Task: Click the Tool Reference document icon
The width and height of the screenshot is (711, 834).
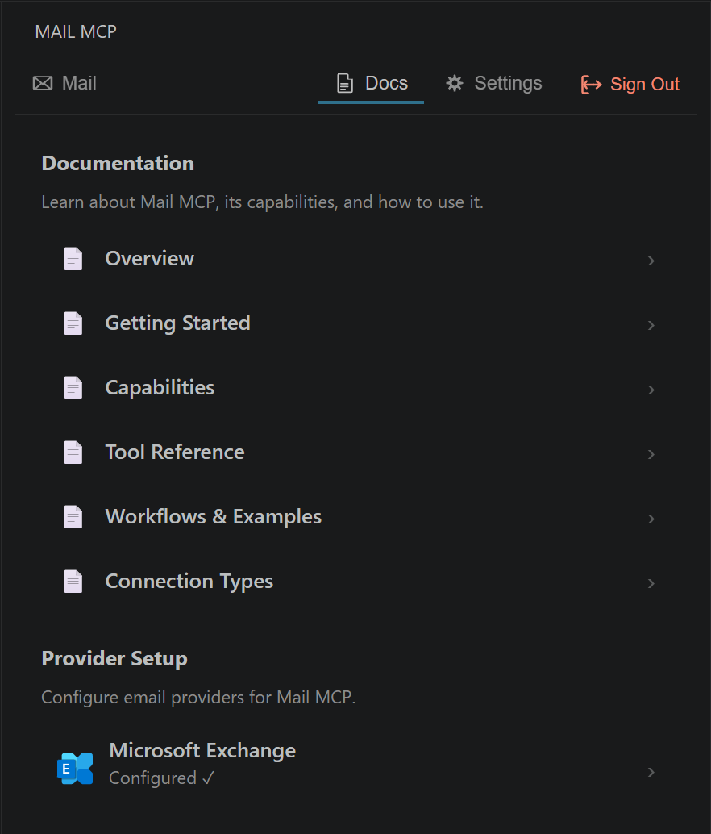Action: tap(73, 452)
